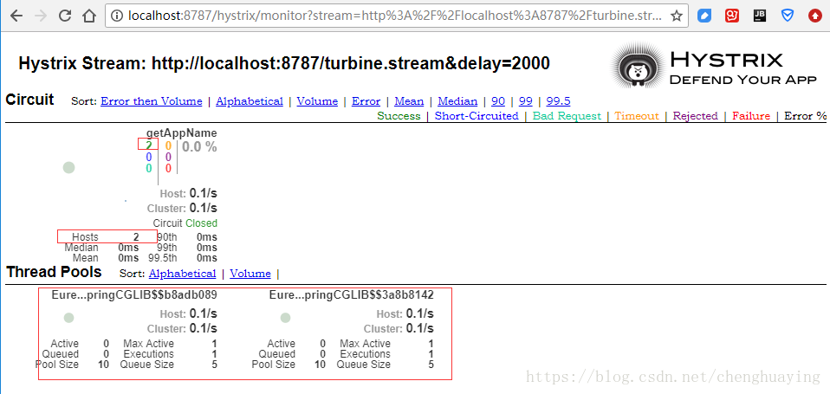
Task: Sort circuits by Median
Action: click(457, 101)
